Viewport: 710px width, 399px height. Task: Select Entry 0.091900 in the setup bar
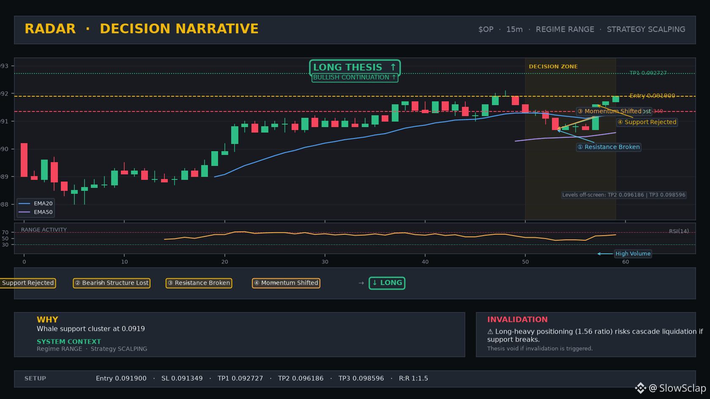[x=121, y=379]
